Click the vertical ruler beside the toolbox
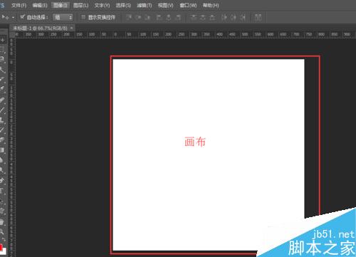 11,147
